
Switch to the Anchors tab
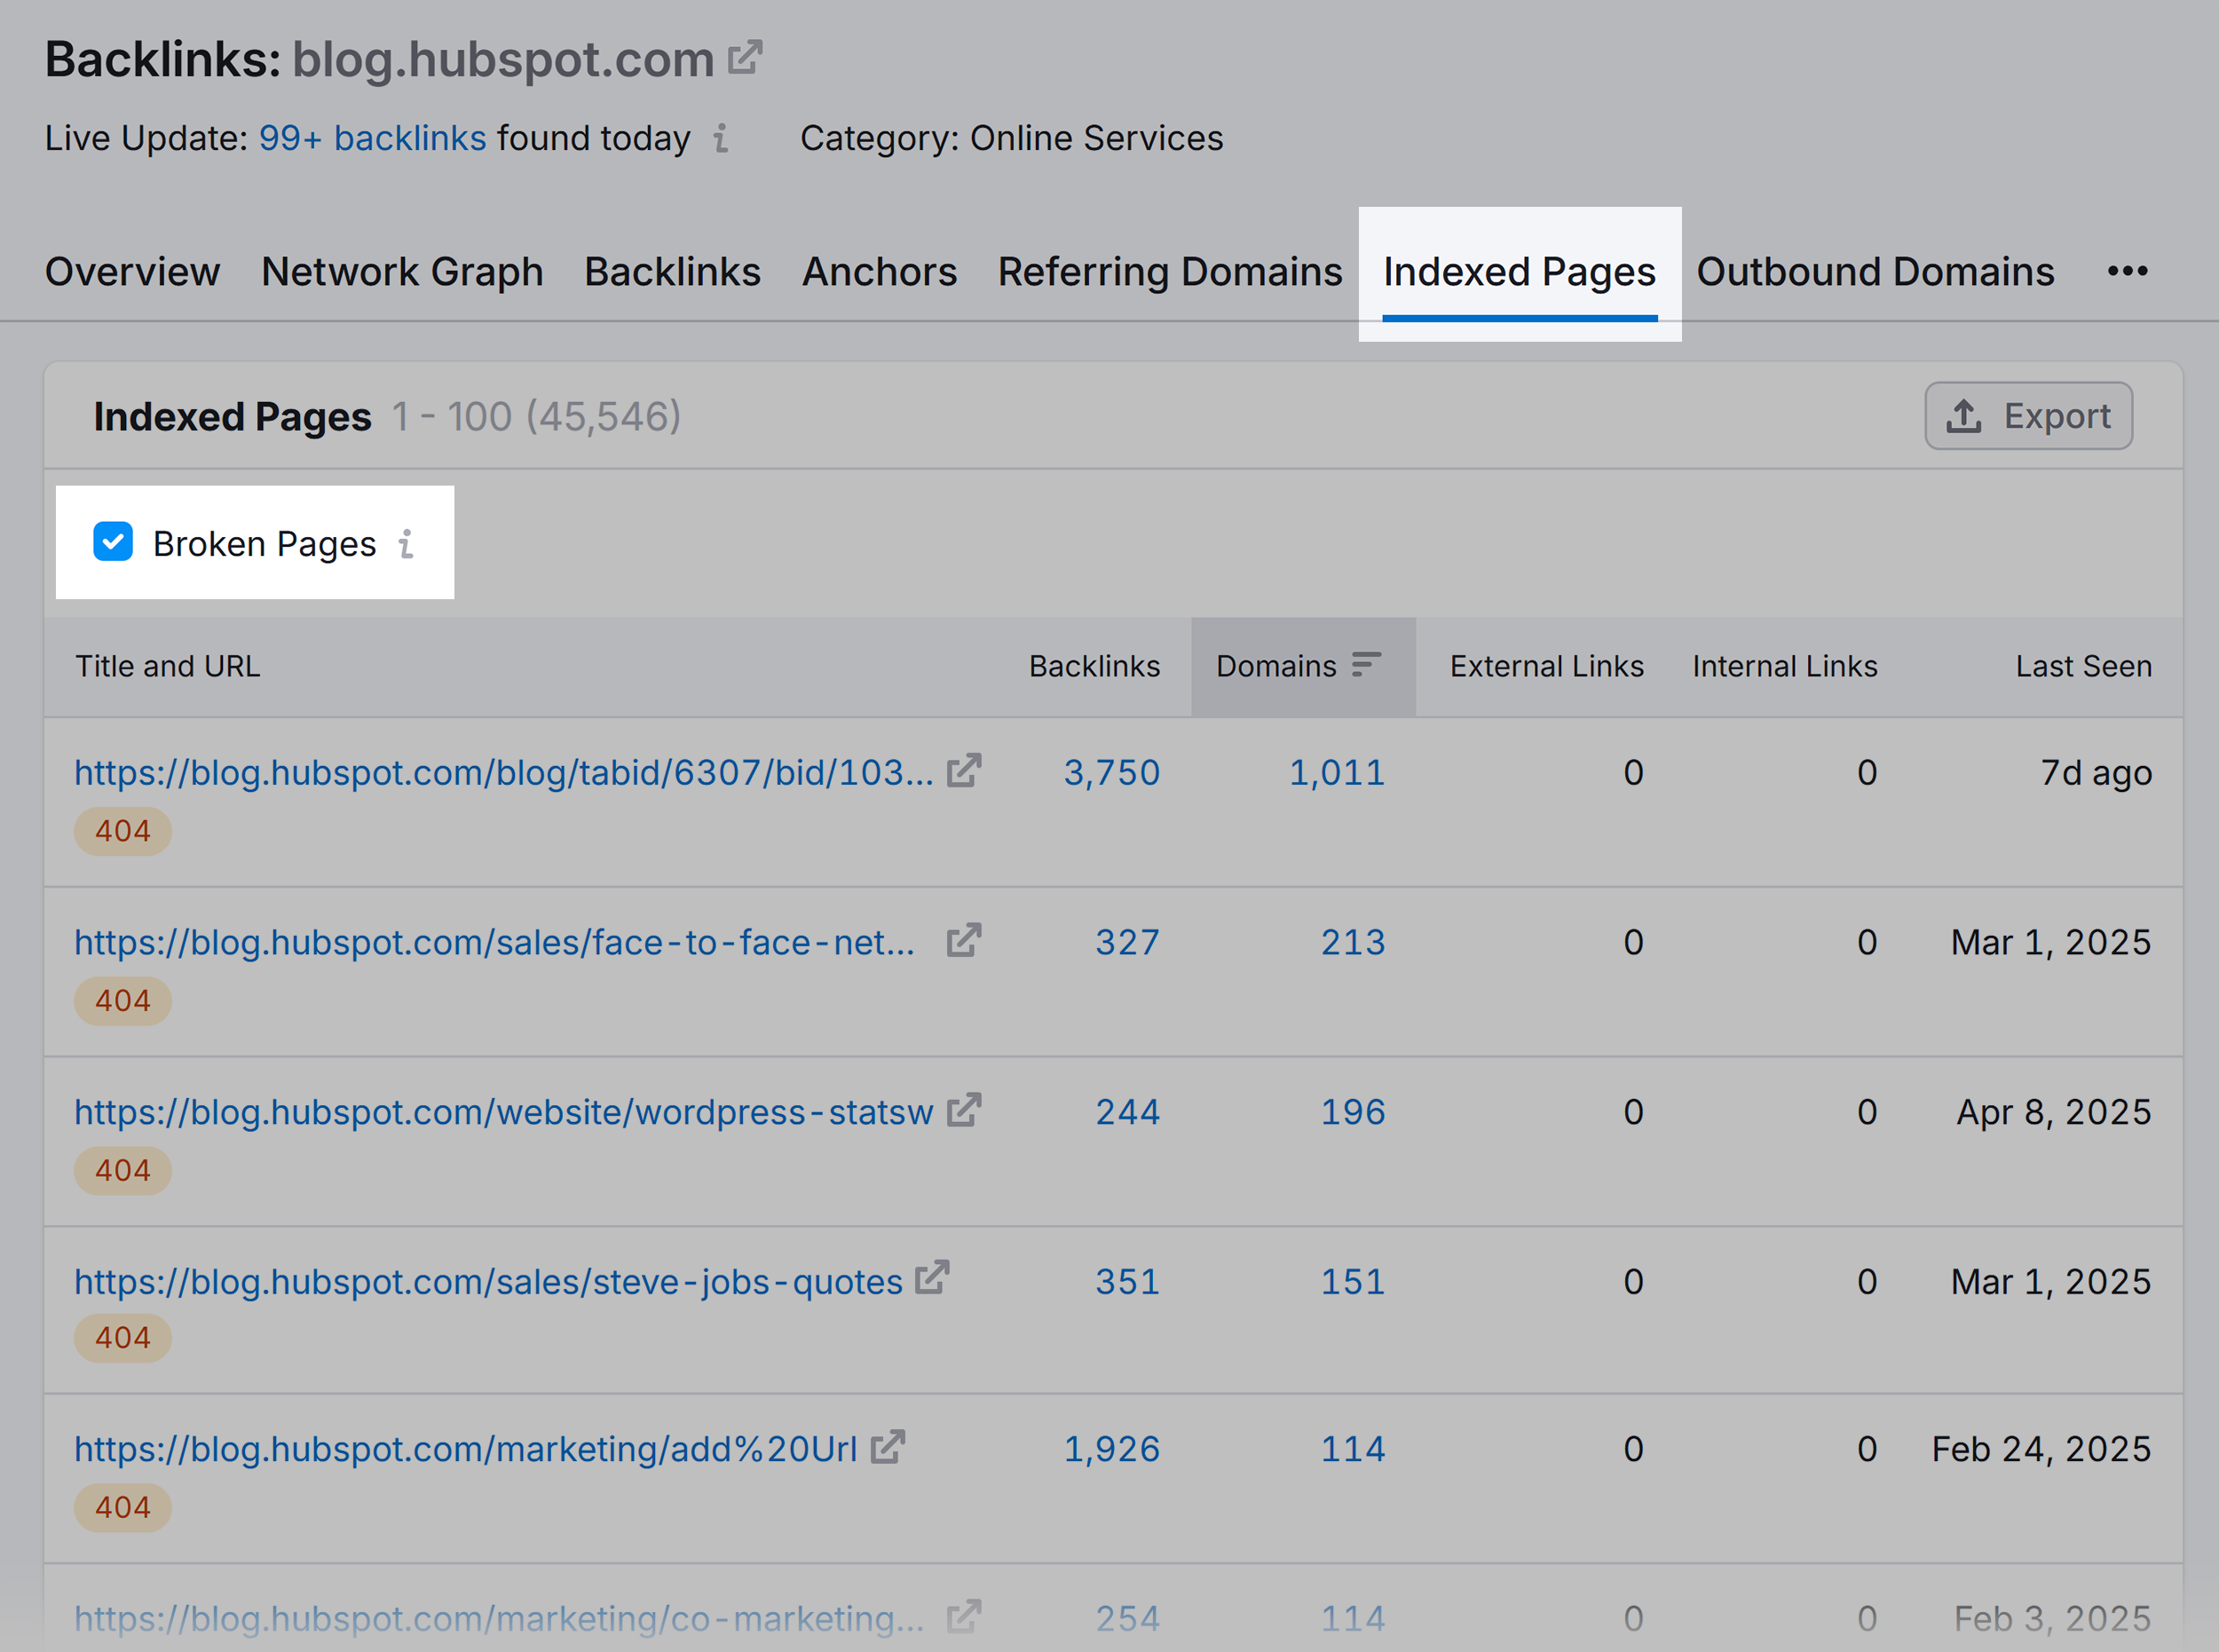(x=879, y=272)
